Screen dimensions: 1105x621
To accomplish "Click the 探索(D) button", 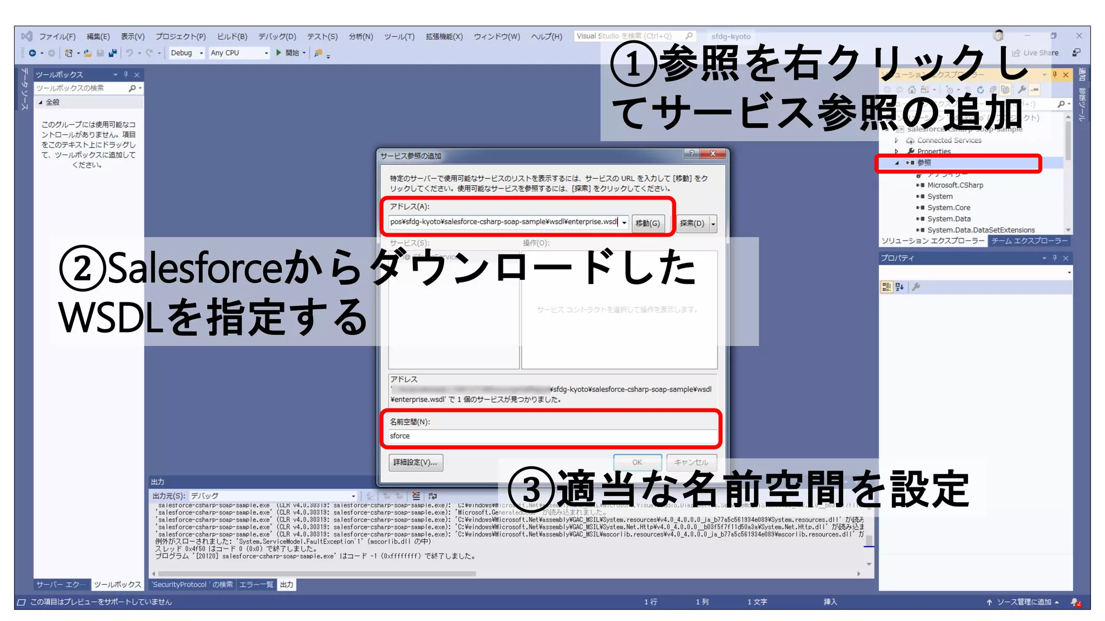I will (x=692, y=223).
